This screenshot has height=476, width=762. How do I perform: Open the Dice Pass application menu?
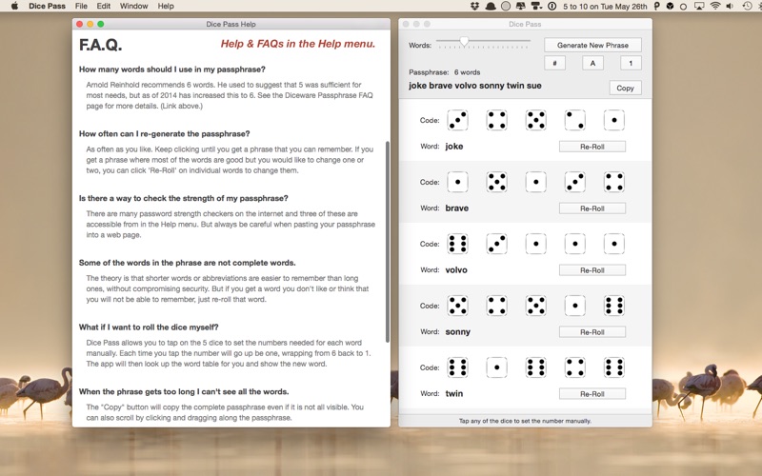(47, 7)
